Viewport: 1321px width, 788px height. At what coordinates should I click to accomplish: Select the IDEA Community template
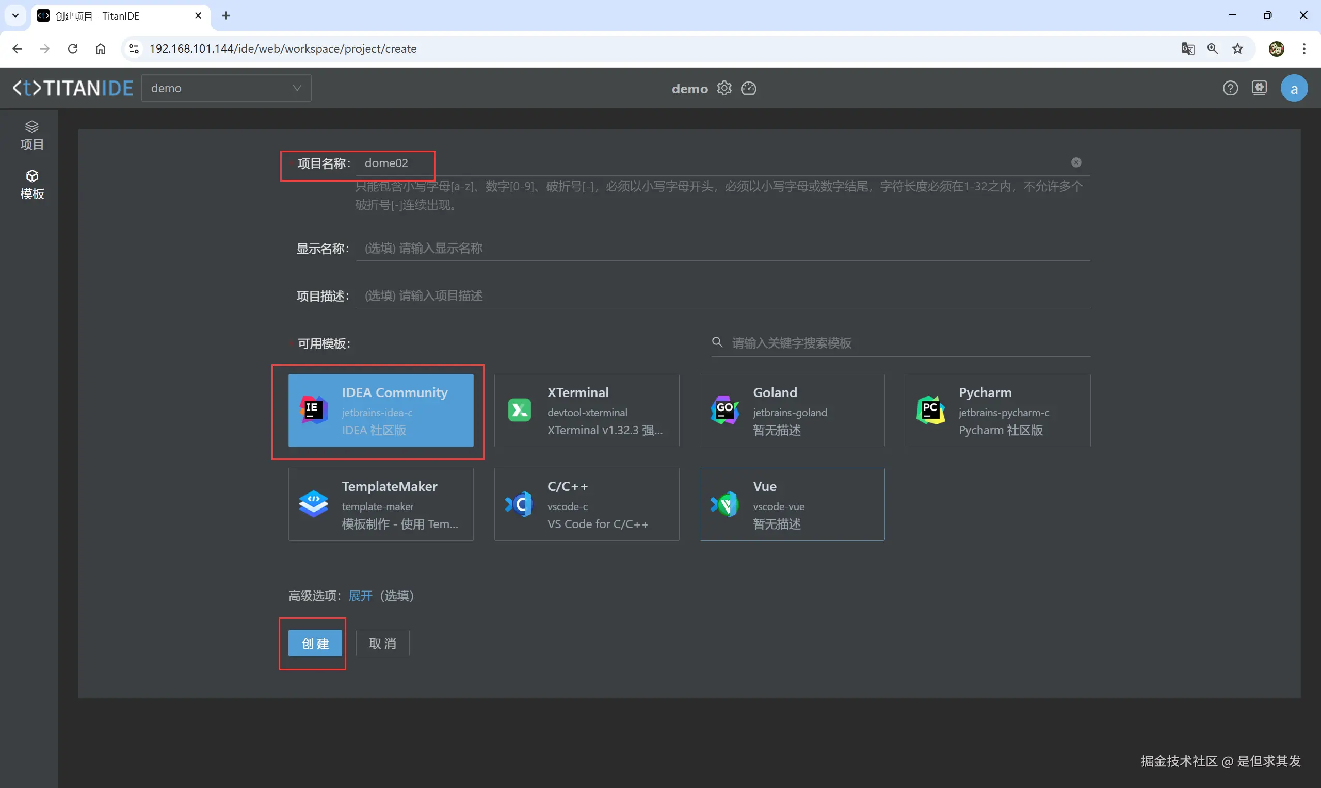click(x=380, y=410)
